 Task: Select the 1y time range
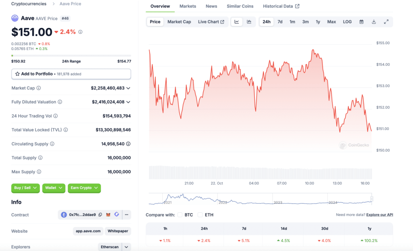(318, 22)
